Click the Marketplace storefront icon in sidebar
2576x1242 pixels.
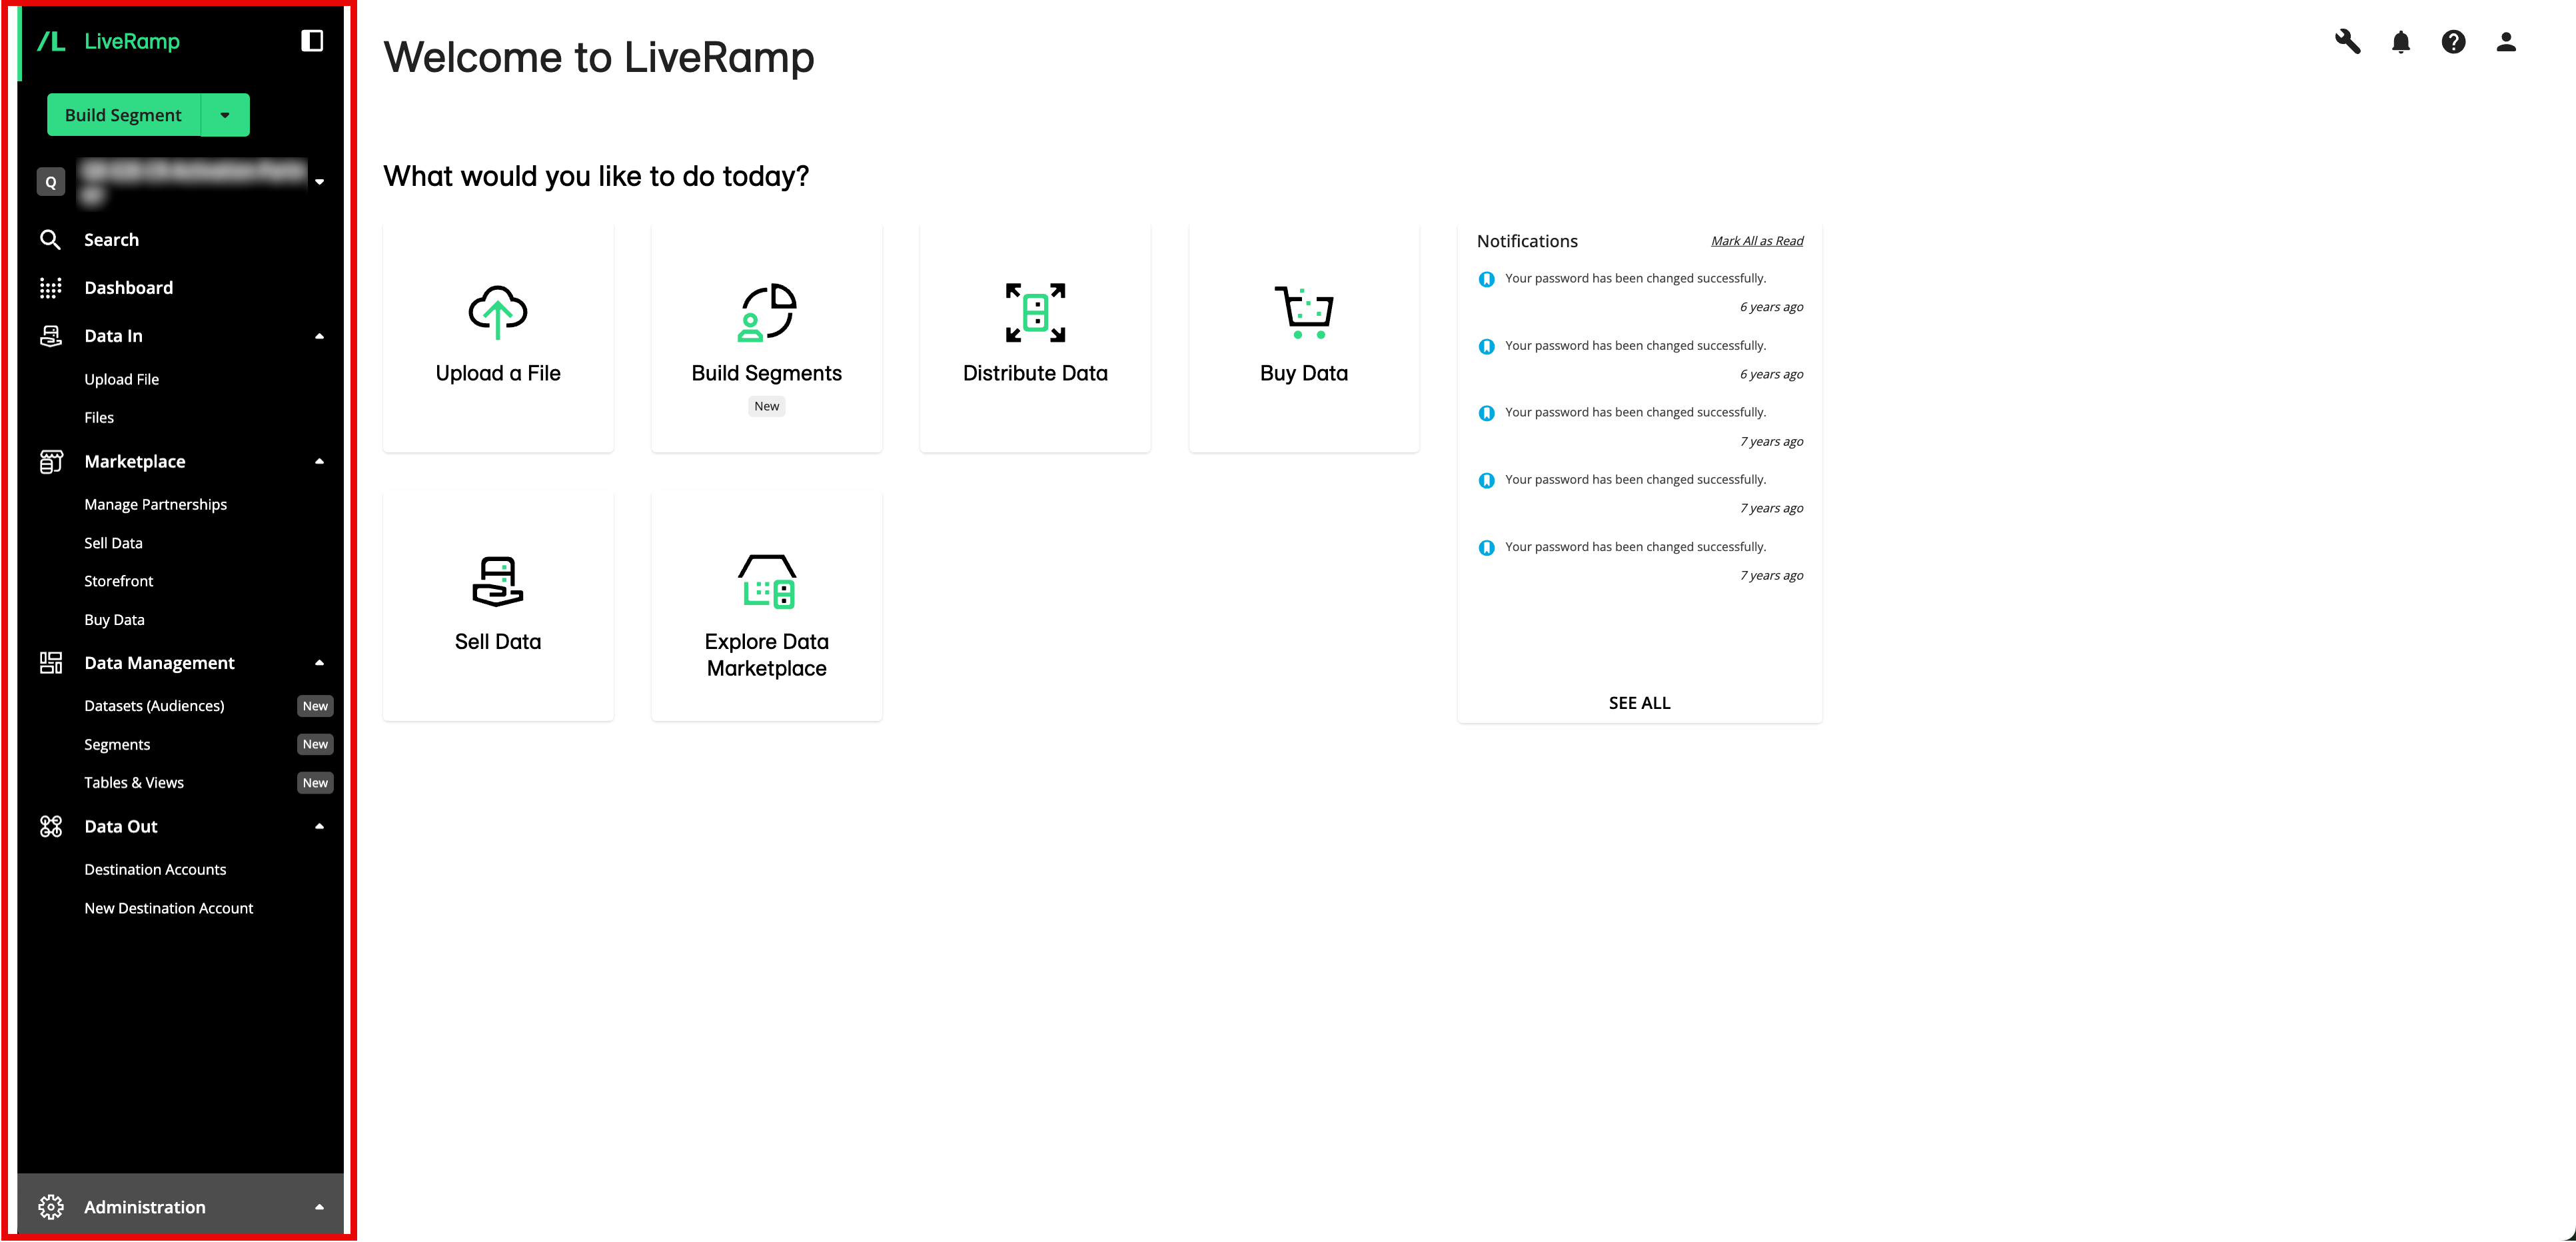tap(50, 462)
